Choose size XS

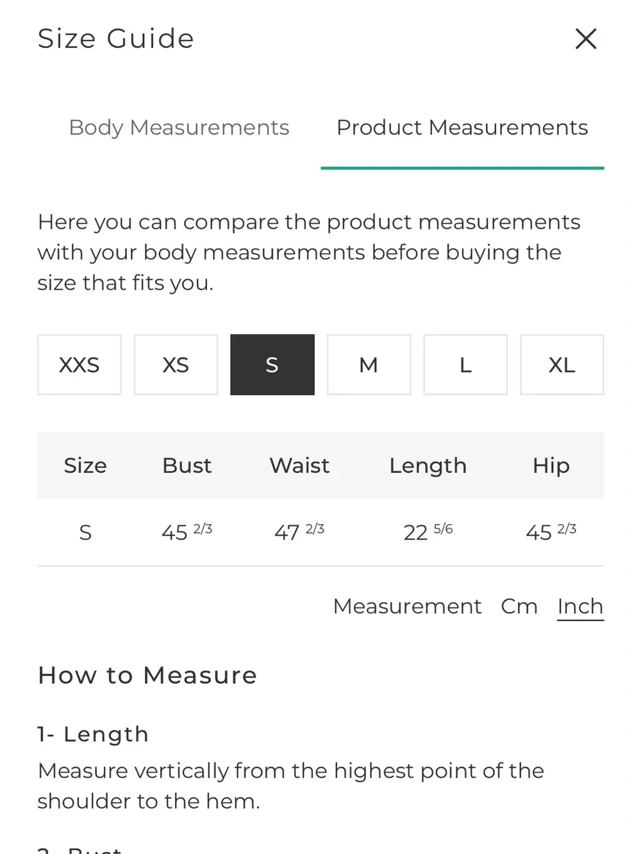[176, 365]
